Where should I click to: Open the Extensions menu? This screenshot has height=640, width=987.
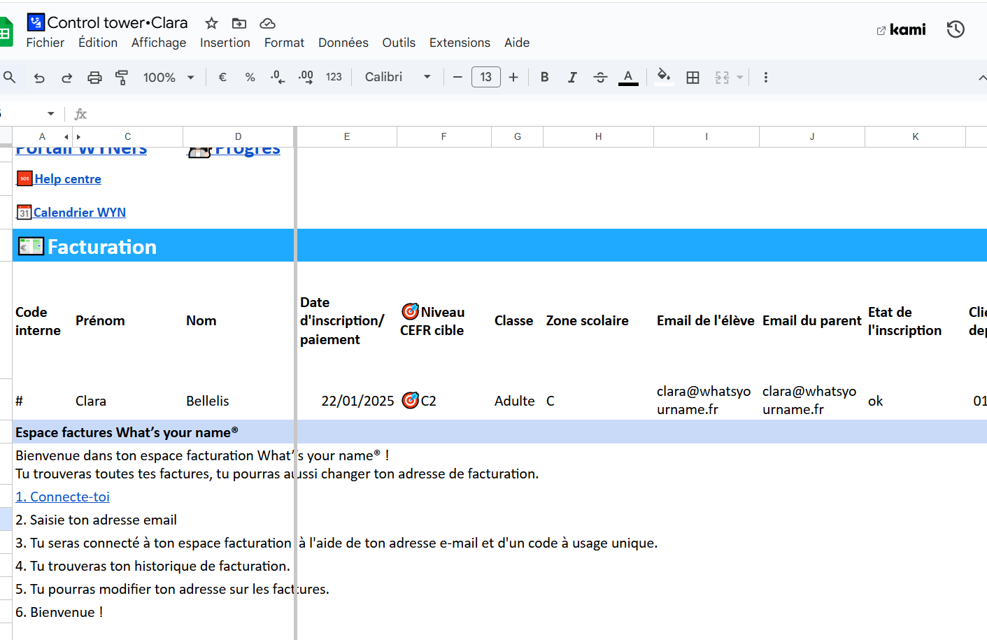coord(460,43)
